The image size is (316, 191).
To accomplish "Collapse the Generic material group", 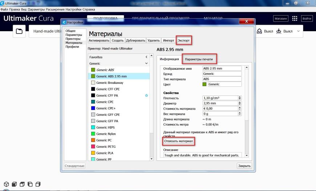I will pyautogui.click(x=146, y=63).
